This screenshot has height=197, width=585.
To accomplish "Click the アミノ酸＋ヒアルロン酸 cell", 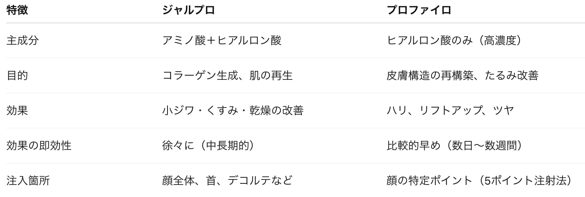I will pos(222,40).
